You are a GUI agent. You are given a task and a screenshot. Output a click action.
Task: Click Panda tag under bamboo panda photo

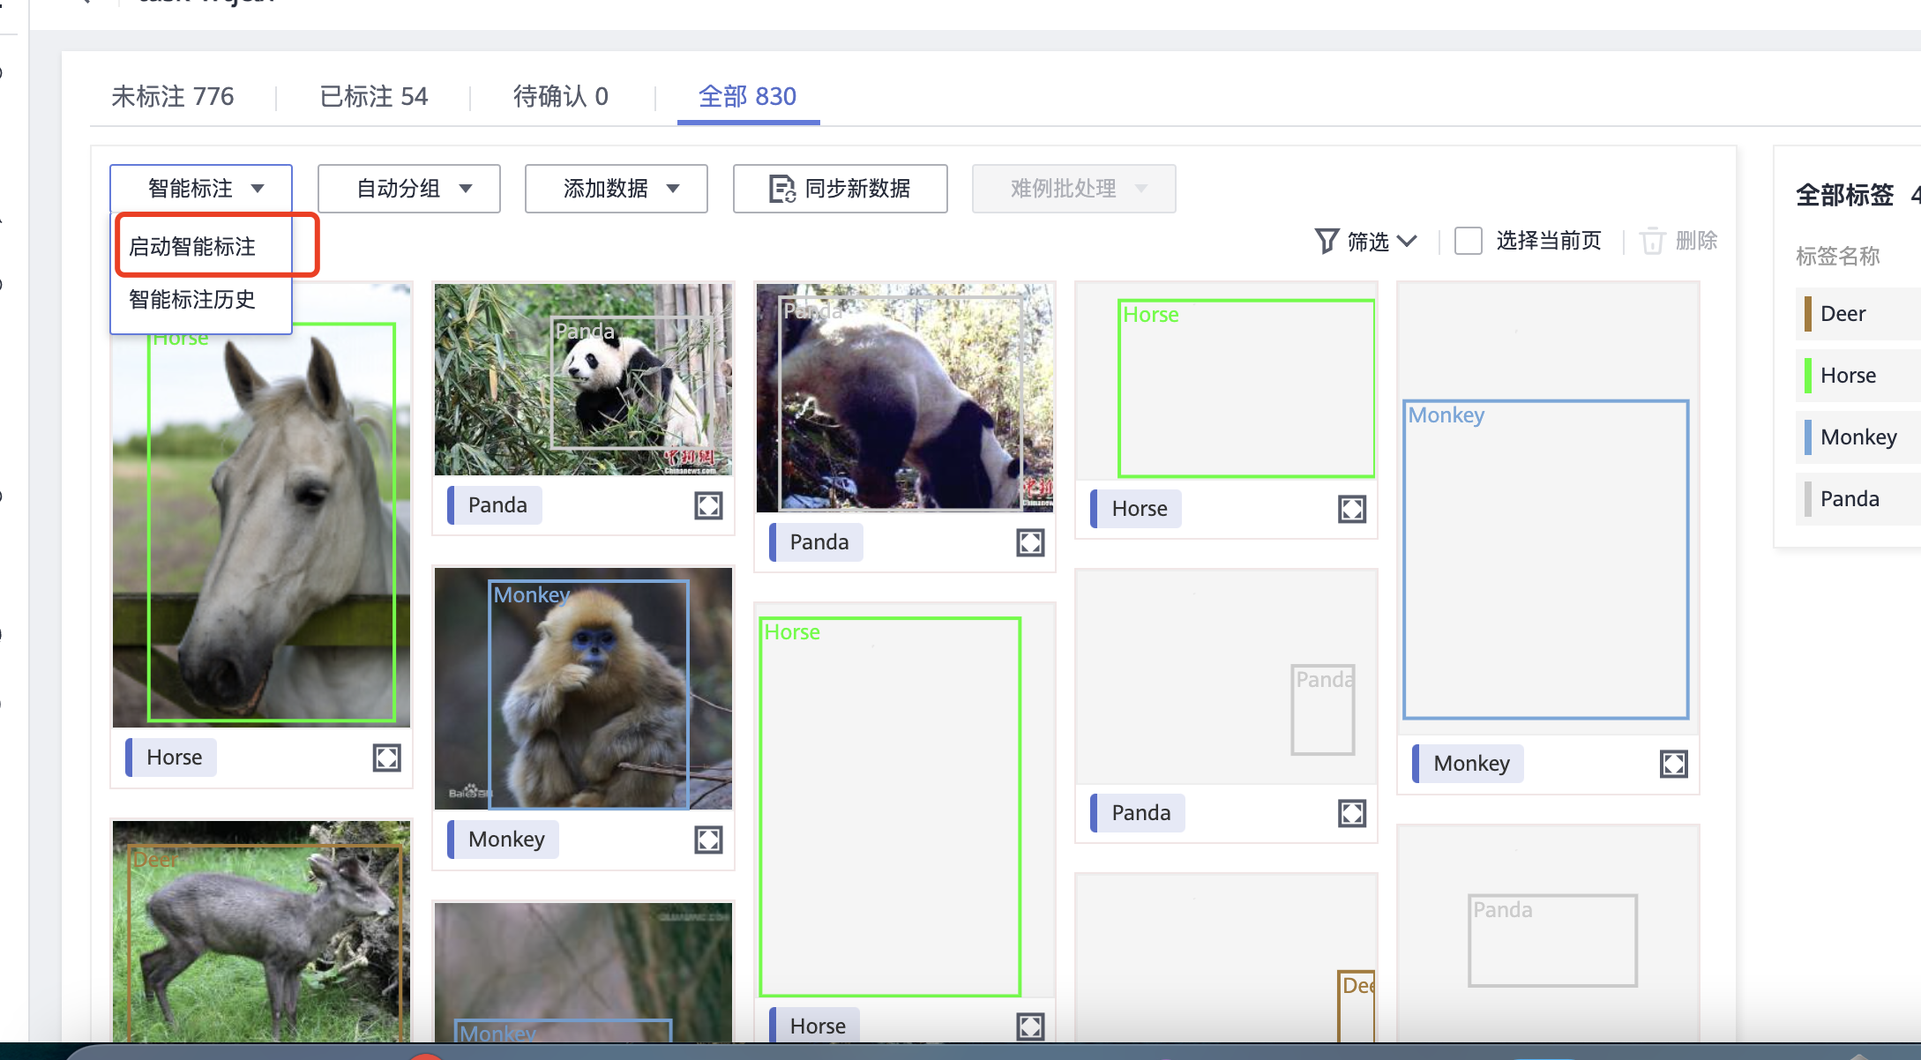click(496, 505)
